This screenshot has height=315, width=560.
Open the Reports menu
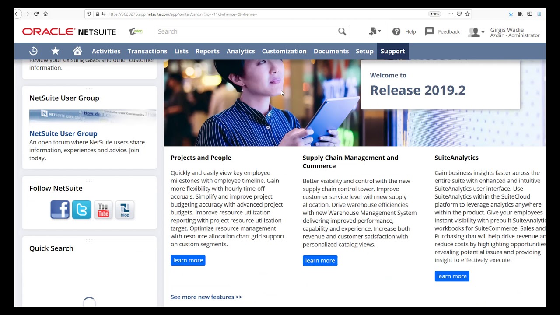pyautogui.click(x=207, y=51)
